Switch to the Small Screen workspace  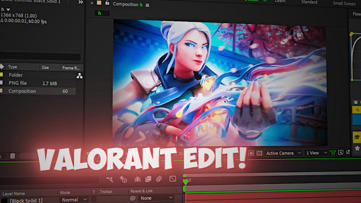tap(344, 4)
